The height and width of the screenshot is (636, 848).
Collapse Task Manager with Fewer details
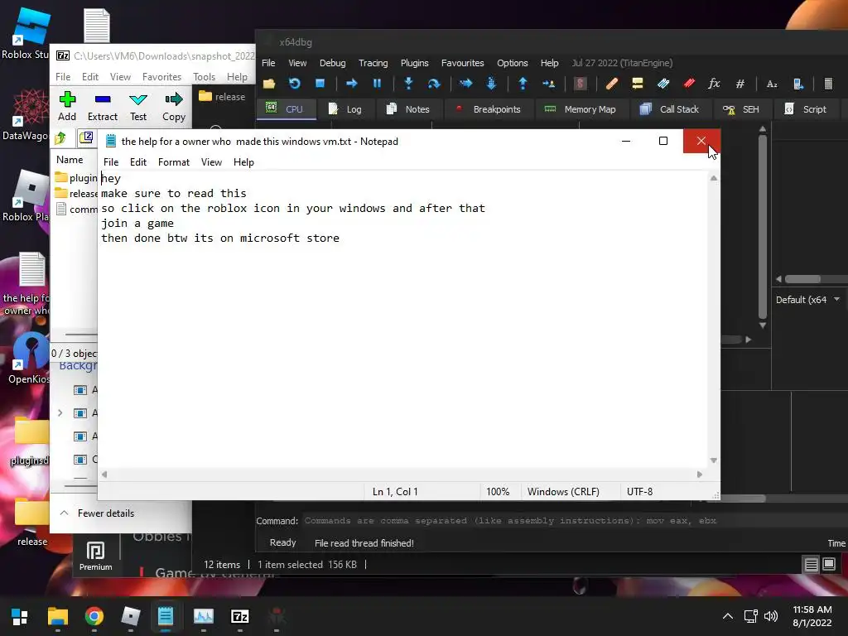click(x=98, y=513)
